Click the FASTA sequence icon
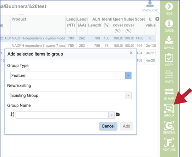 169,74
